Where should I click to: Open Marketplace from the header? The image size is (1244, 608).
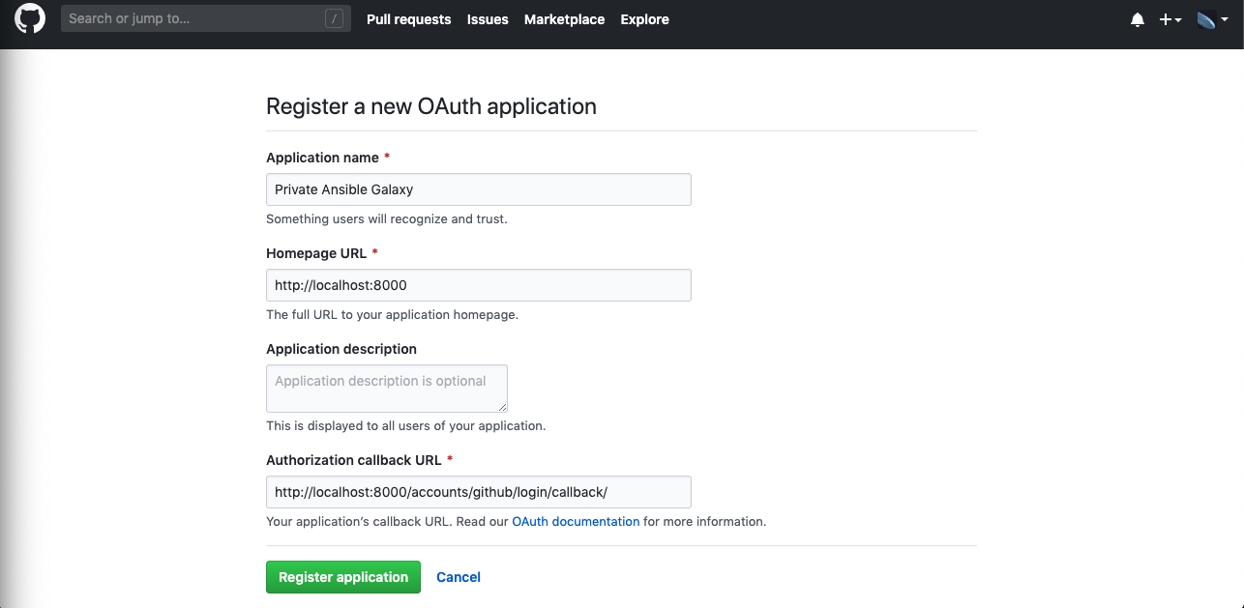[564, 19]
